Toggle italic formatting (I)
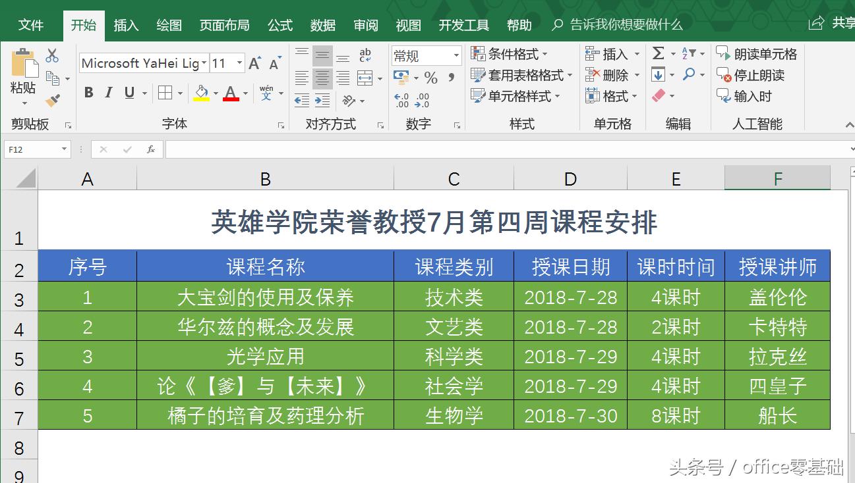 tap(107, 92)
